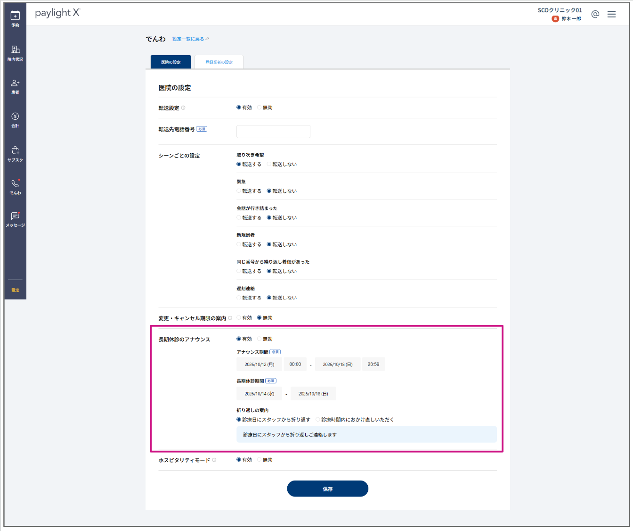Viewport: 633px width, 531px height.
Task: Click info icon beside 変更・キャンセル期限の案内
Action: [x=230, y=318]
